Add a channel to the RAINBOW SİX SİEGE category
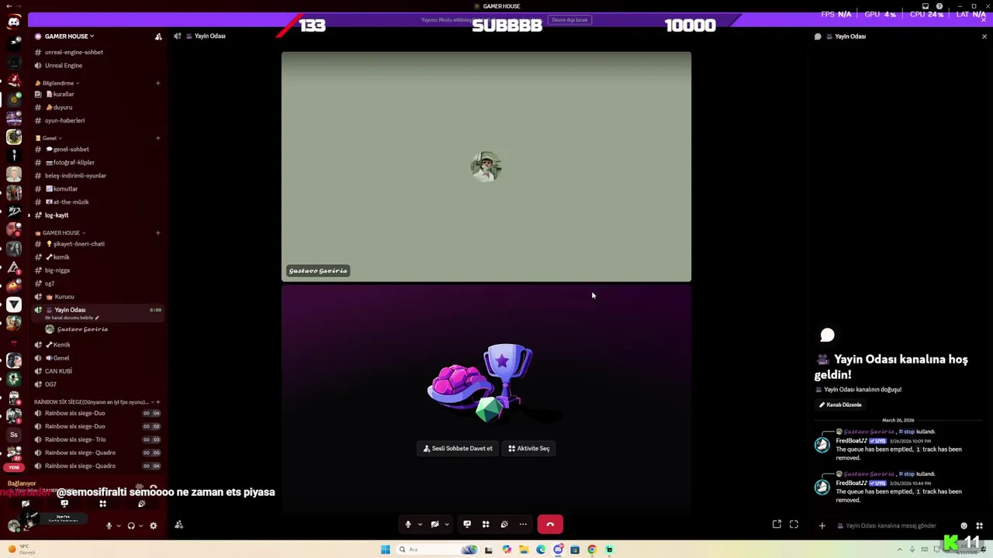The image size is (993, 558). click(157, 402)
